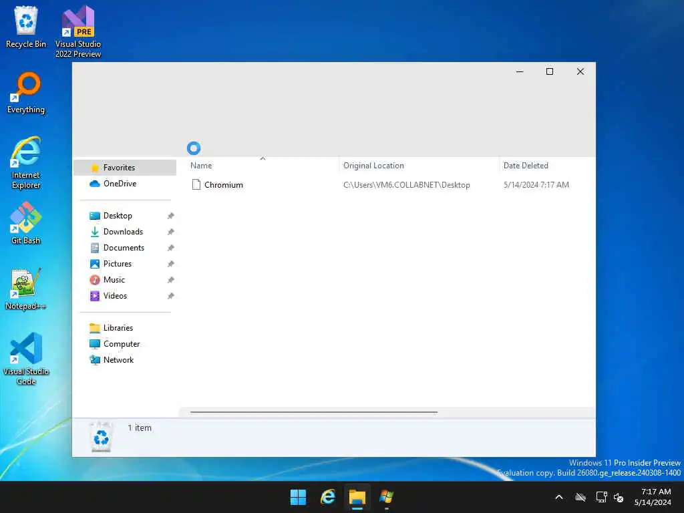The height and width of the screenshot is (513, 684).
Task: Maximize the Recycle Bin window
Action: [550, 71]
